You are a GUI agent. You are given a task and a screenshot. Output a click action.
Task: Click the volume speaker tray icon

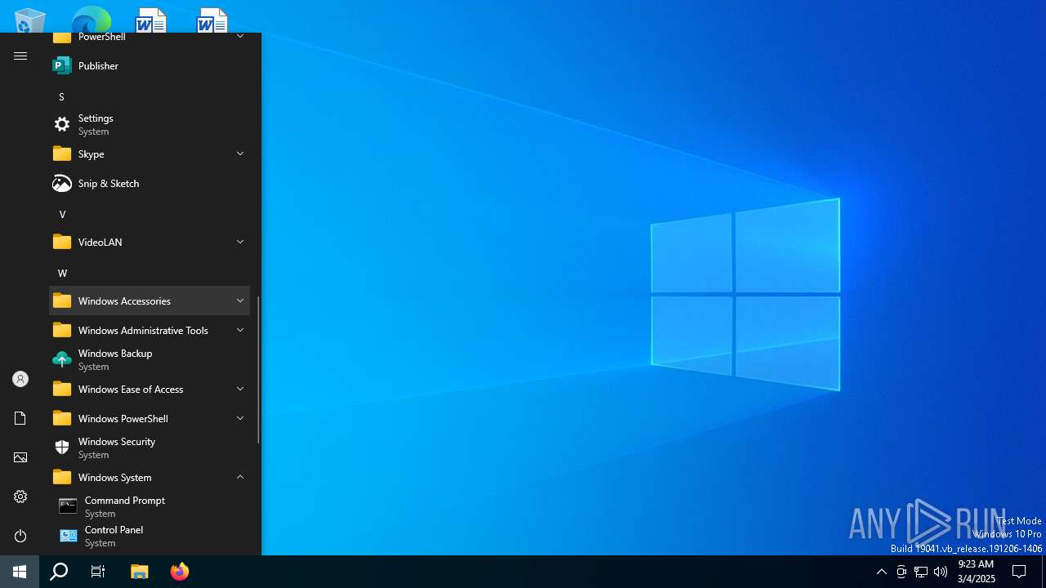tap(941, 572)
